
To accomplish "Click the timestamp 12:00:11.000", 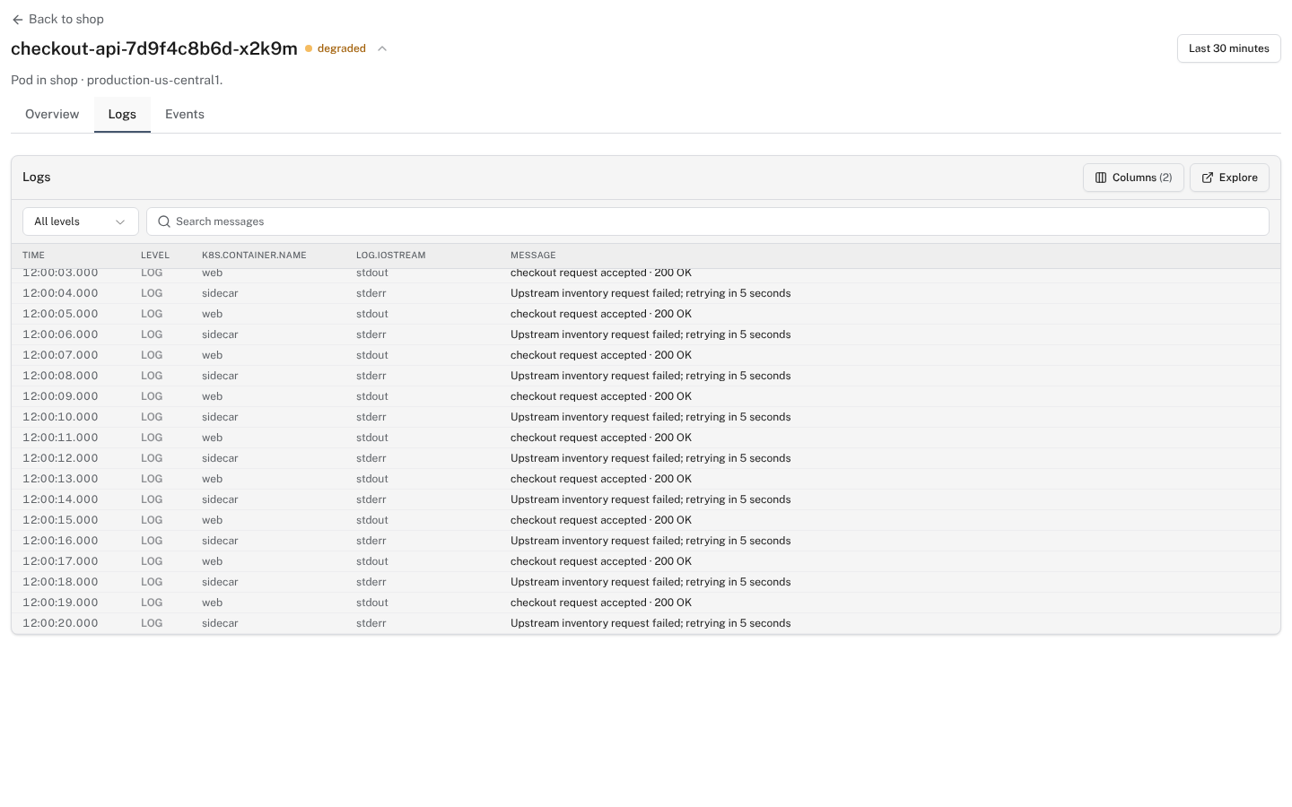I will [x=60, y=438].
